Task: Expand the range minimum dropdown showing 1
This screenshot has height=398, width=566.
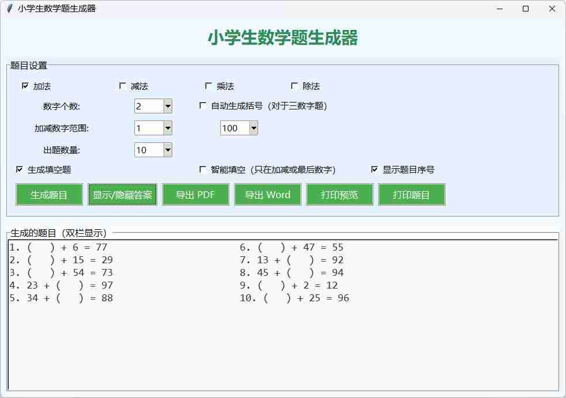Action: [x=168, y=128]
